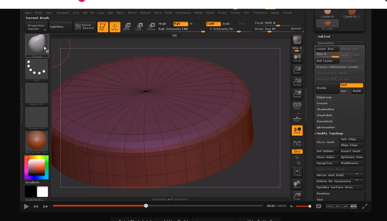Disable Local transformation mode

click(x=297, y=130)
